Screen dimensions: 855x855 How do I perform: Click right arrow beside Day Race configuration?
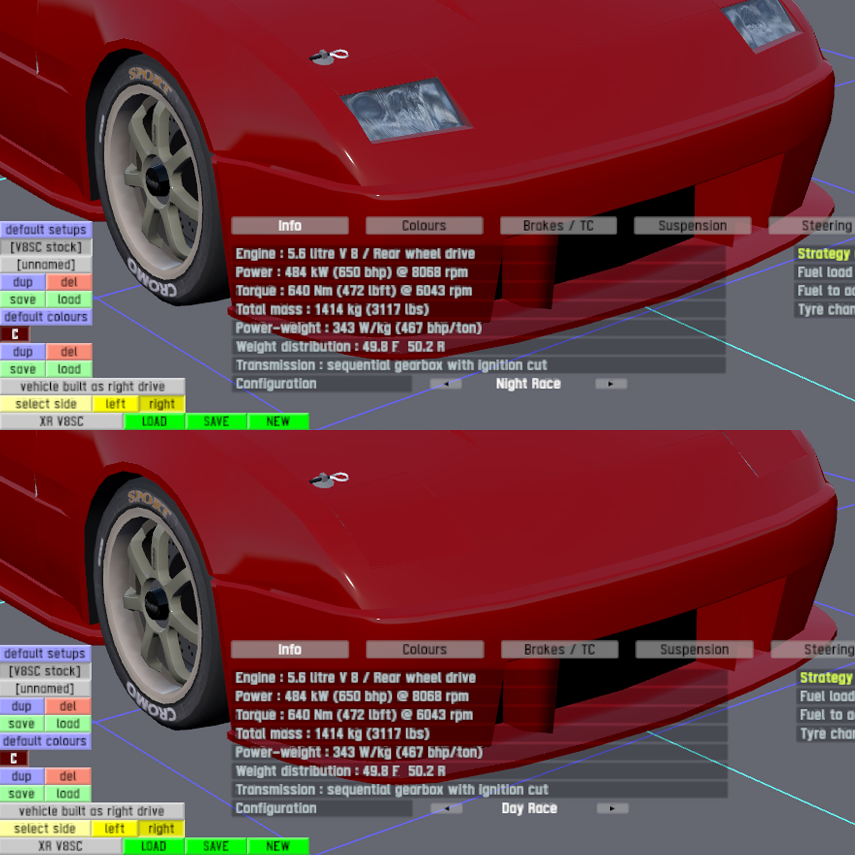(x=612, y=809)
